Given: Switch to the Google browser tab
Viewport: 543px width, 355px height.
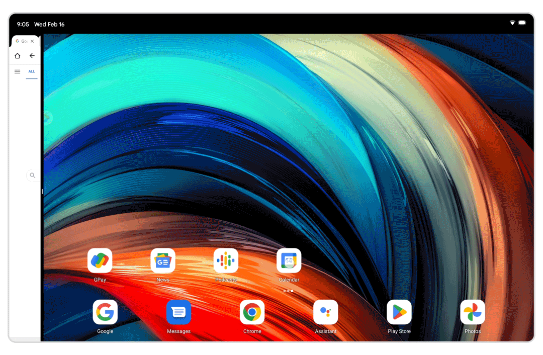Looking at the screenshot, I should tap(22, 41).
